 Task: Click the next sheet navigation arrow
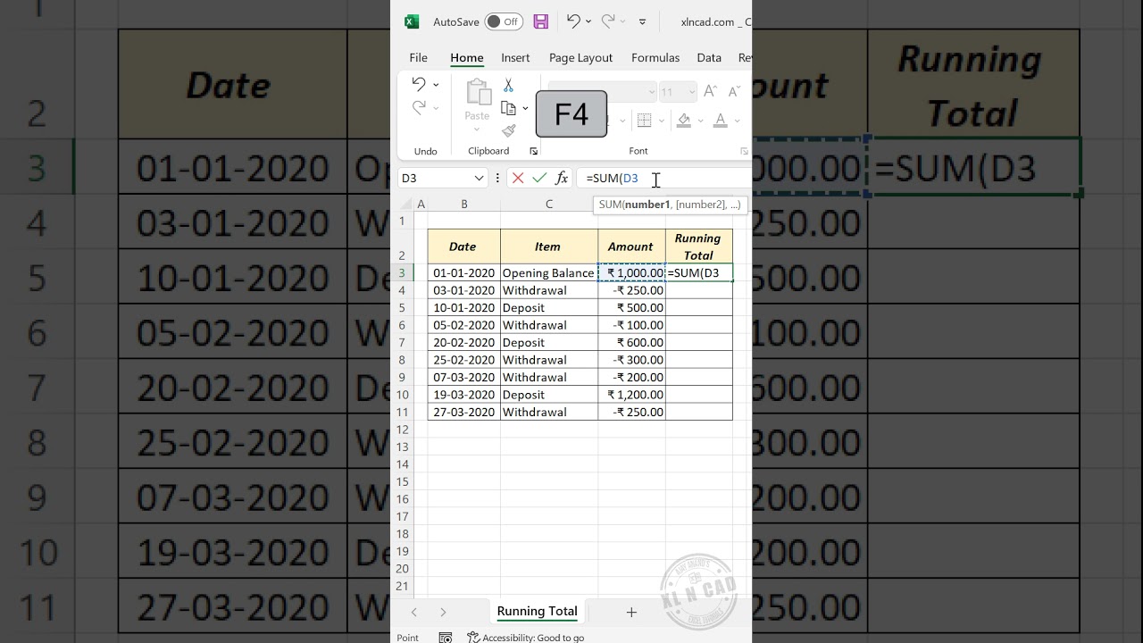click(x=443, y=612)
